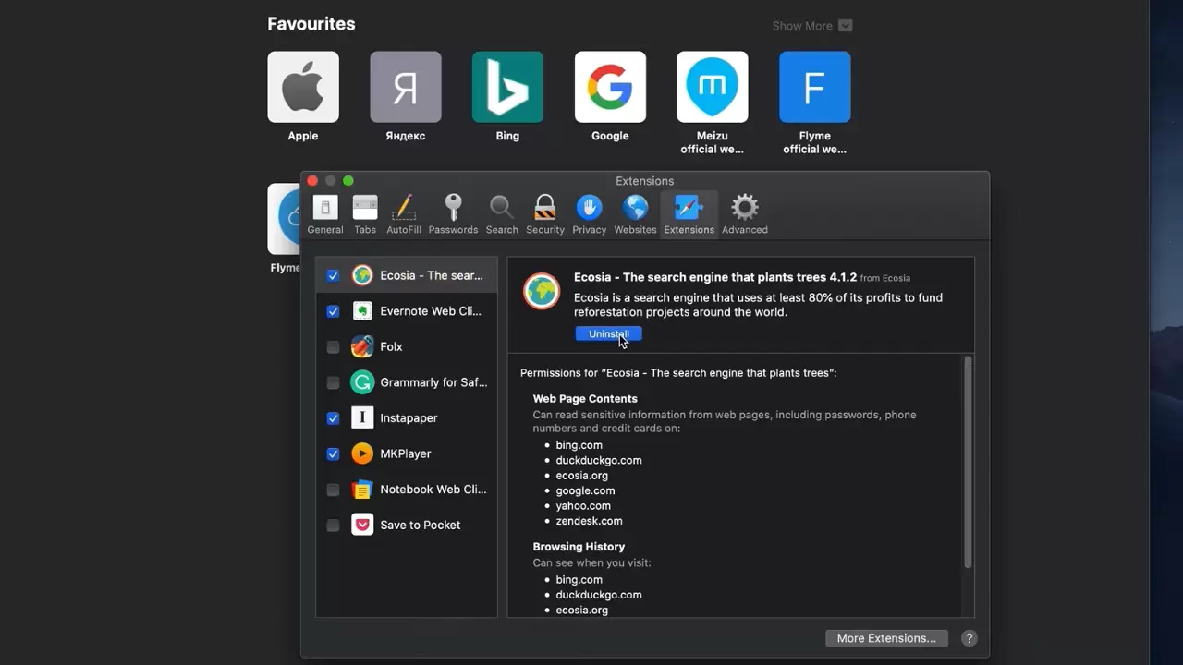Viewport: 1183px width, 665px height.
Task: Open the Search preferences pane
Action: [x=502, y=214]
